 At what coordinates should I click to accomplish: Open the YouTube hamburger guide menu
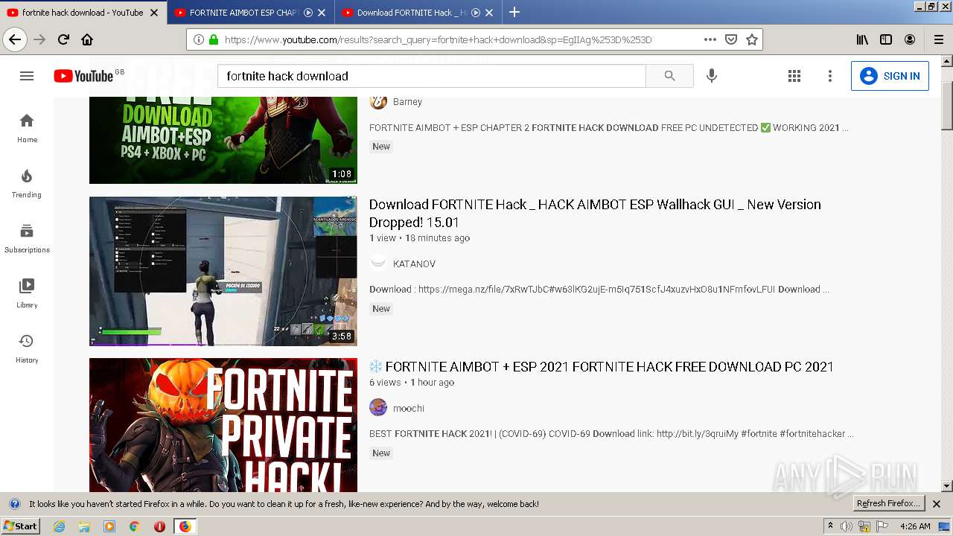pyautogui.click(x=27, y=76)
